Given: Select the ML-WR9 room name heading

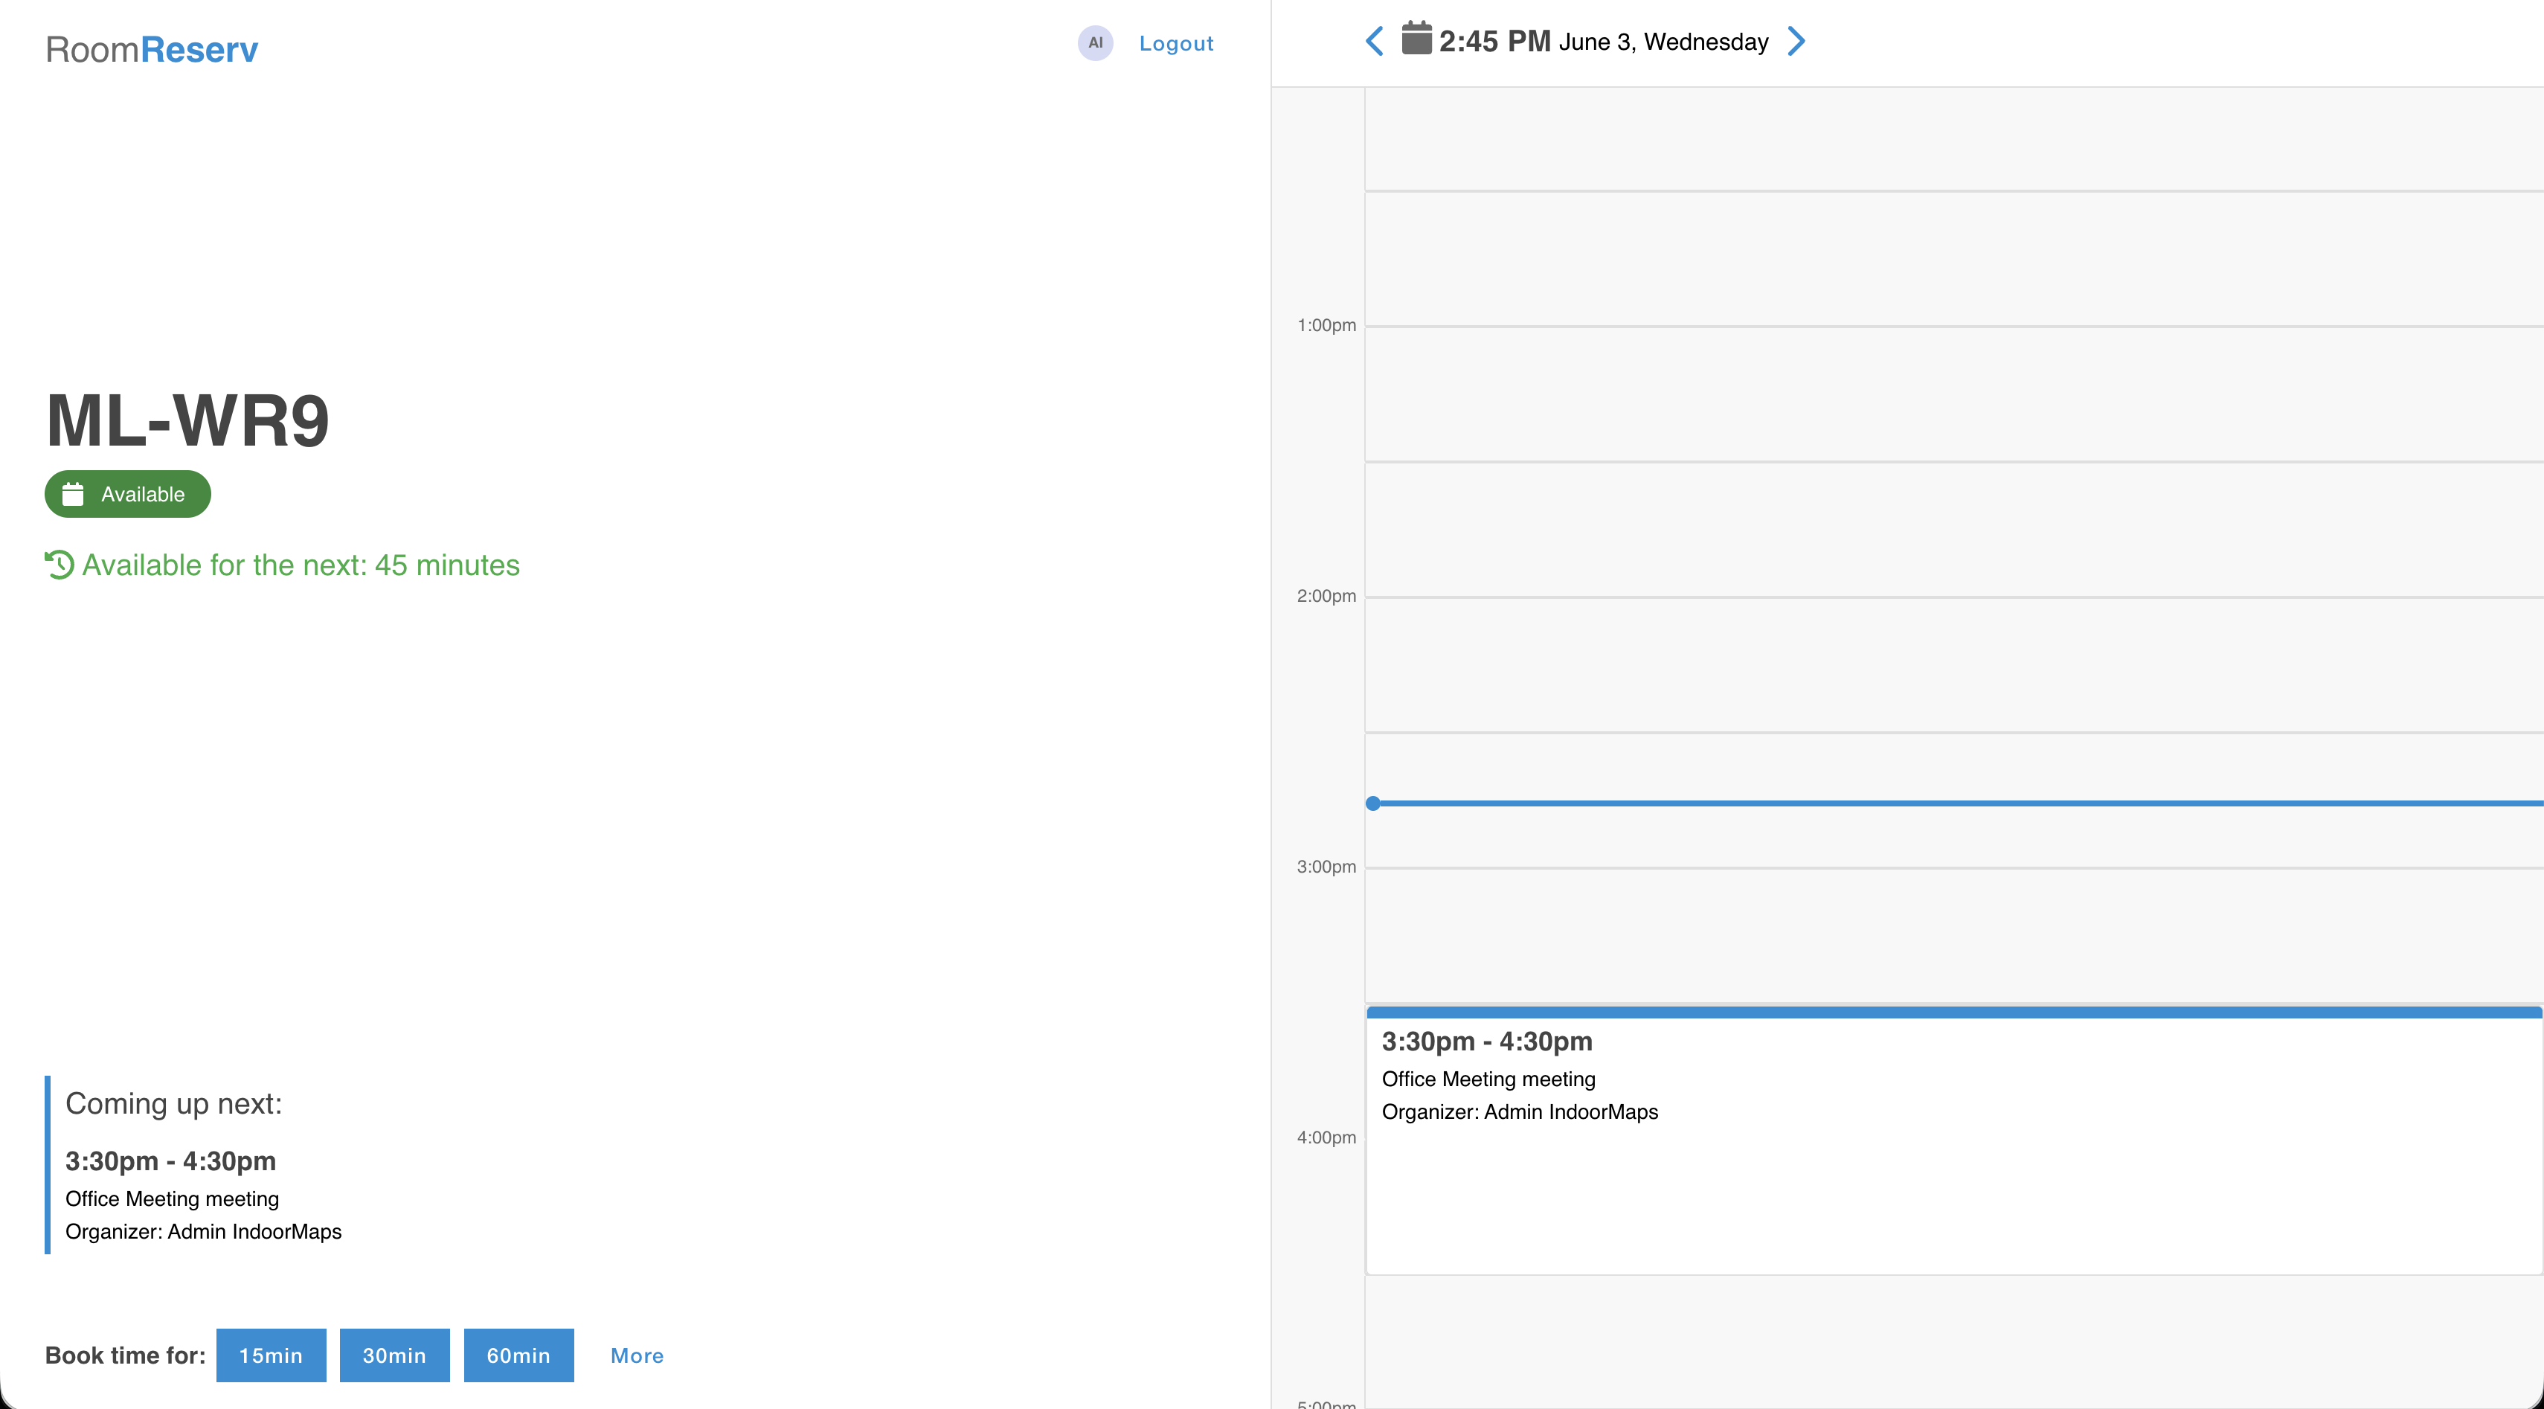Looking at the screenshot, I should pos(187,420).
